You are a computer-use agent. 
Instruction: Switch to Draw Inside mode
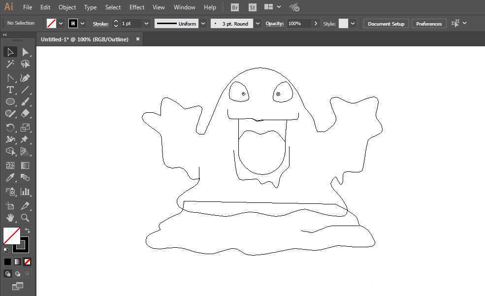[27, 274]
